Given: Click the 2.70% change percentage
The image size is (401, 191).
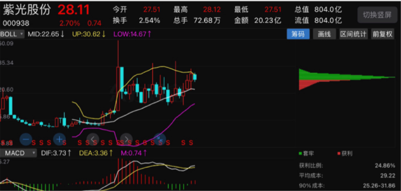Looking at the screenshot, I should 70,23.
